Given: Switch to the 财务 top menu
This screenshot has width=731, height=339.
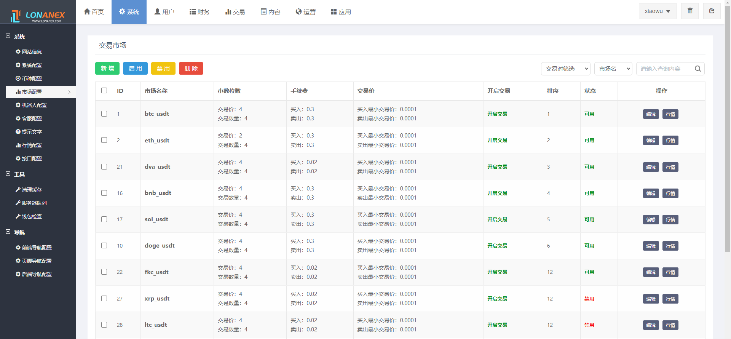Looking at the screenshot, I should (x=200, y=12).
